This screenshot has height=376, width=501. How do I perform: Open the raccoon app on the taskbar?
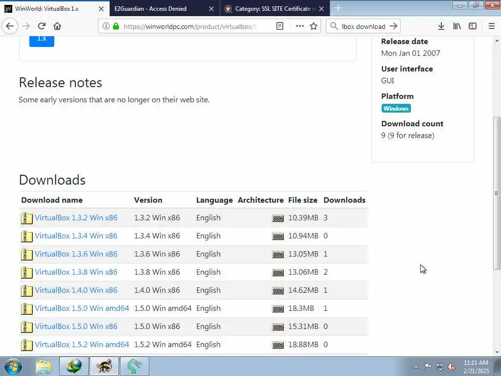104,366
